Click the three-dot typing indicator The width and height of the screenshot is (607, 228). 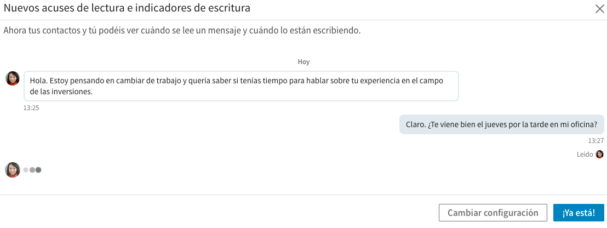coord(32,170)
